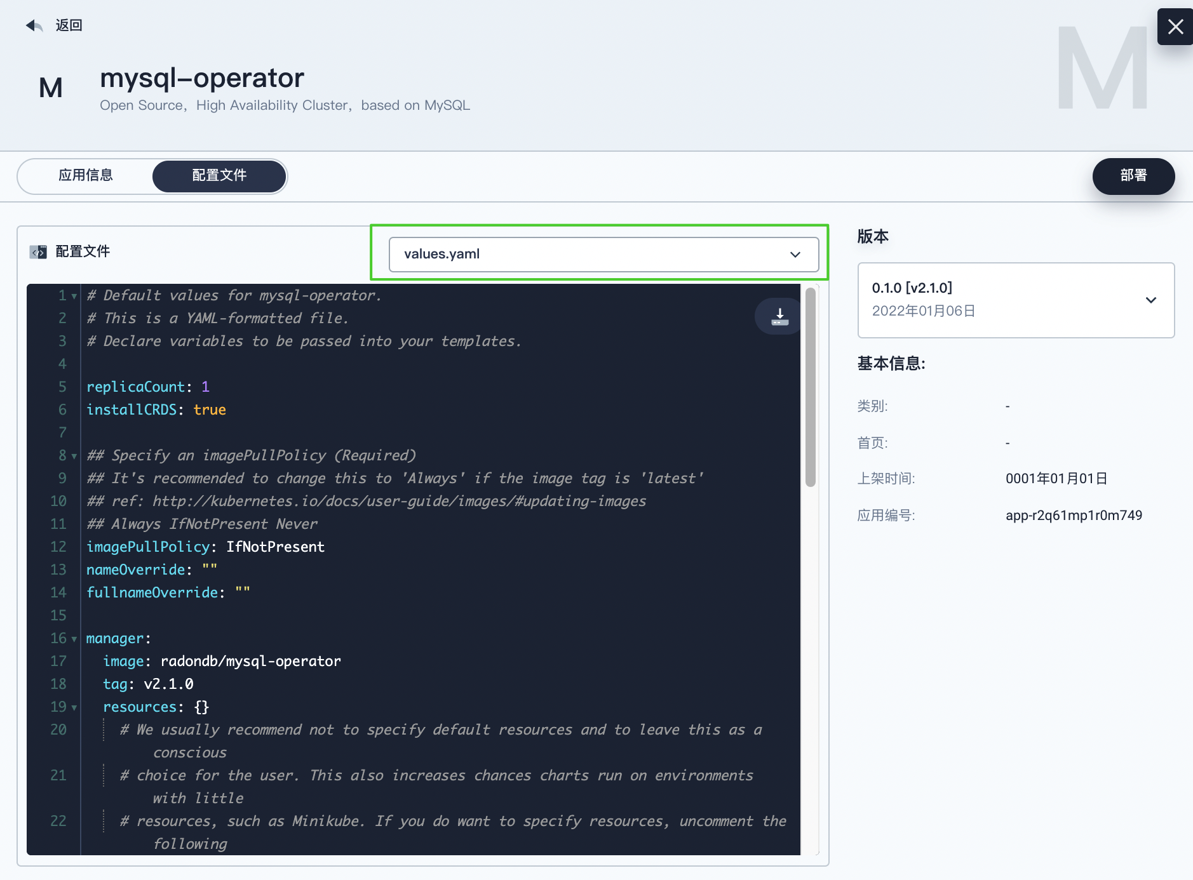This screenshot has height=880, width=1193.
Task: Click the fullnameOverride line
Action: point(168,592)
